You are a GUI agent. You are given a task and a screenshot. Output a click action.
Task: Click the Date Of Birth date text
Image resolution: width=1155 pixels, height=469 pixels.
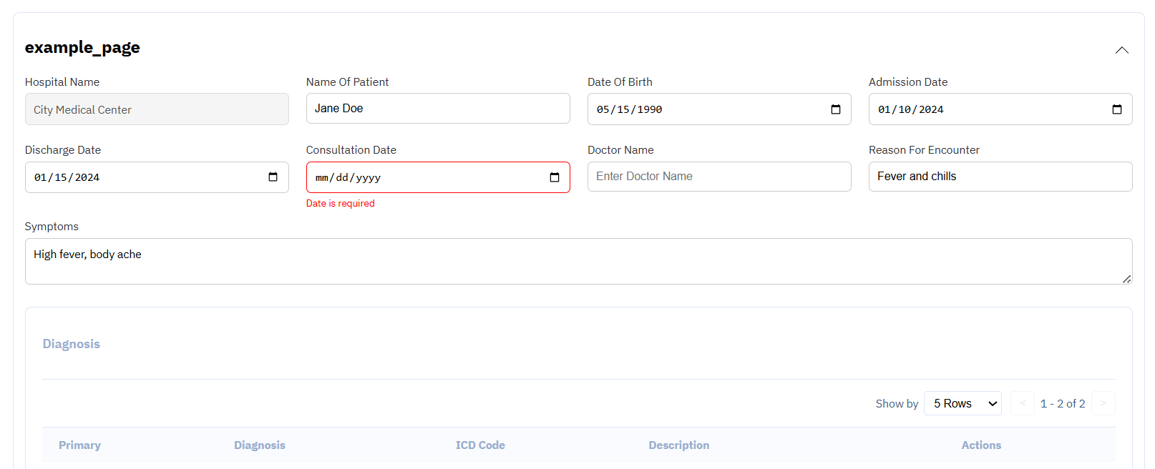click(630, 109)
